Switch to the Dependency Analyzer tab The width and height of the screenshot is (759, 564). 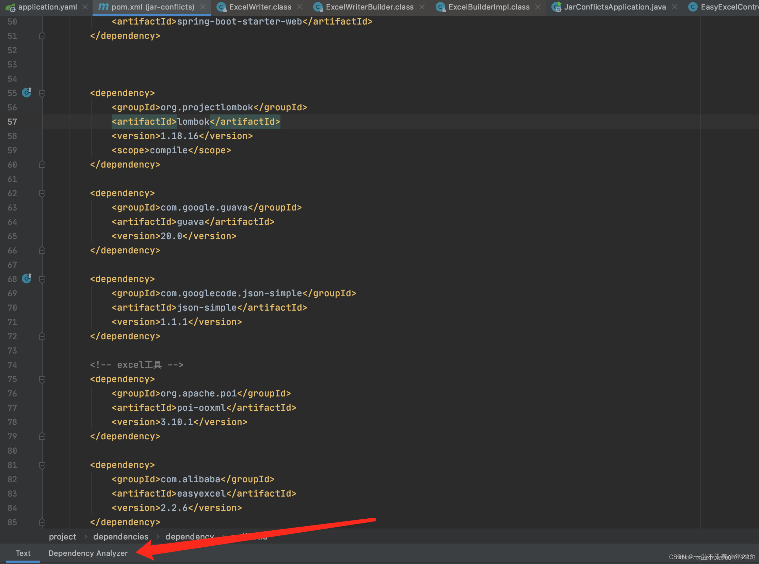[88, 553]
